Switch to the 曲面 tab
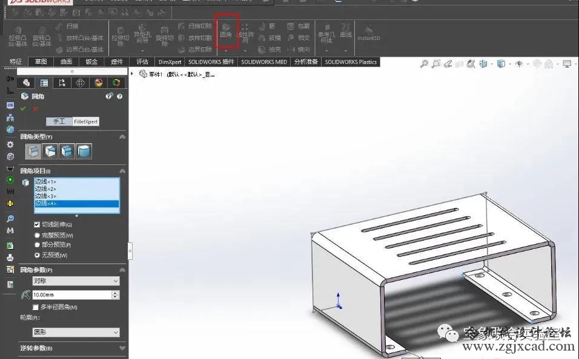Image resolution: width=579 pixels, height=359 pixels. [66, 62]
